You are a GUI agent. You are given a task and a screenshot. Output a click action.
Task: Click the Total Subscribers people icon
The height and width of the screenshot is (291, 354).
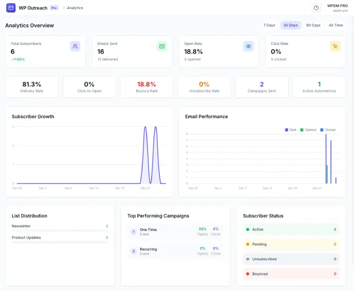click(x=75, y=46)
